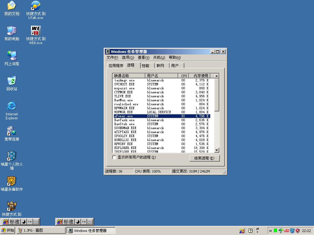Click the IME logo on the leftmost floating IME toolbar
Screen dimensions: 314x235
point(6,222)
